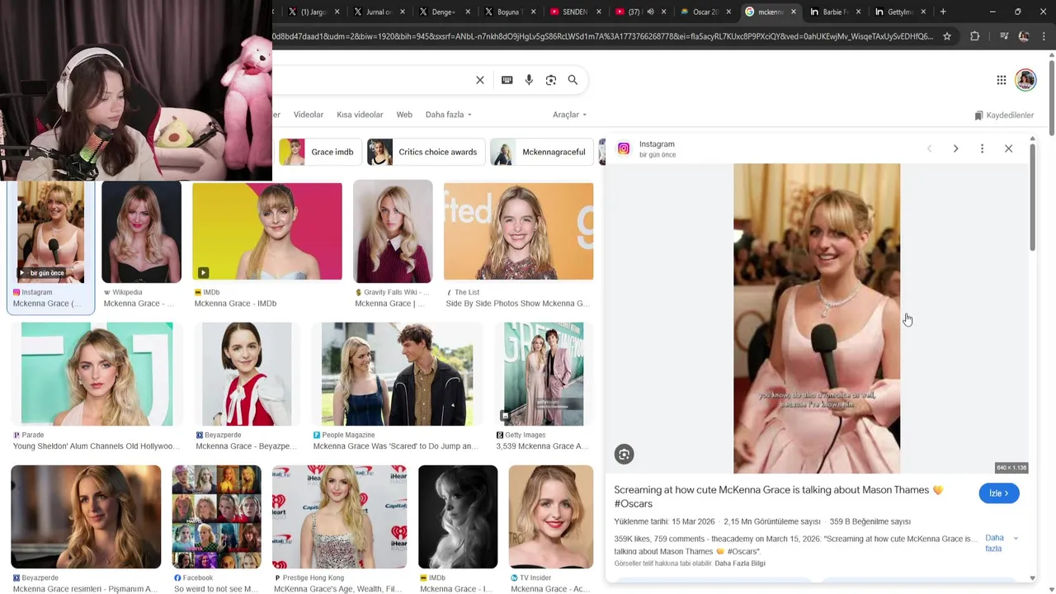The height and width of the screenshot is (594, 1056).
Task: Click the Kaydedilenler bookmark icon
Action: [978, 115]
